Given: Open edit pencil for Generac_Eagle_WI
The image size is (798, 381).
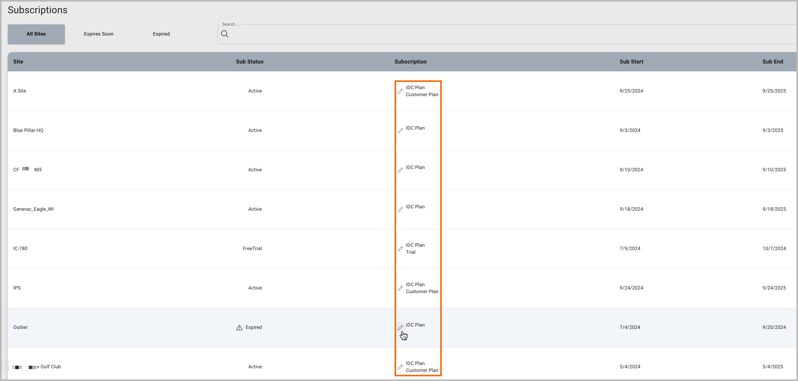Looking at the screenshot, I should coord(400,209).
